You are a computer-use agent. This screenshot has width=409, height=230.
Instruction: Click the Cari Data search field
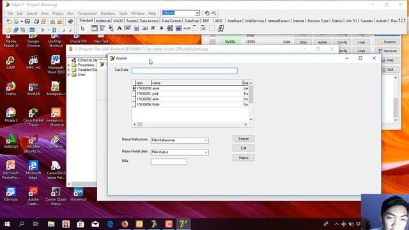(185, 71)
